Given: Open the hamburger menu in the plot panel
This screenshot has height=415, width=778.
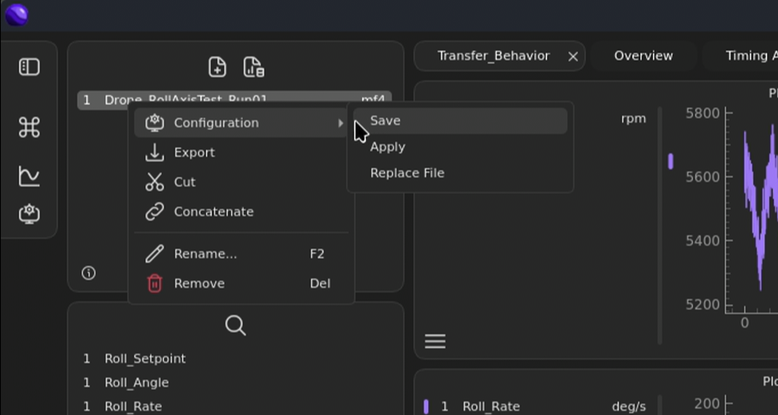Looking at the screenshot, I should pyautogui.click(x=435, y=341).
